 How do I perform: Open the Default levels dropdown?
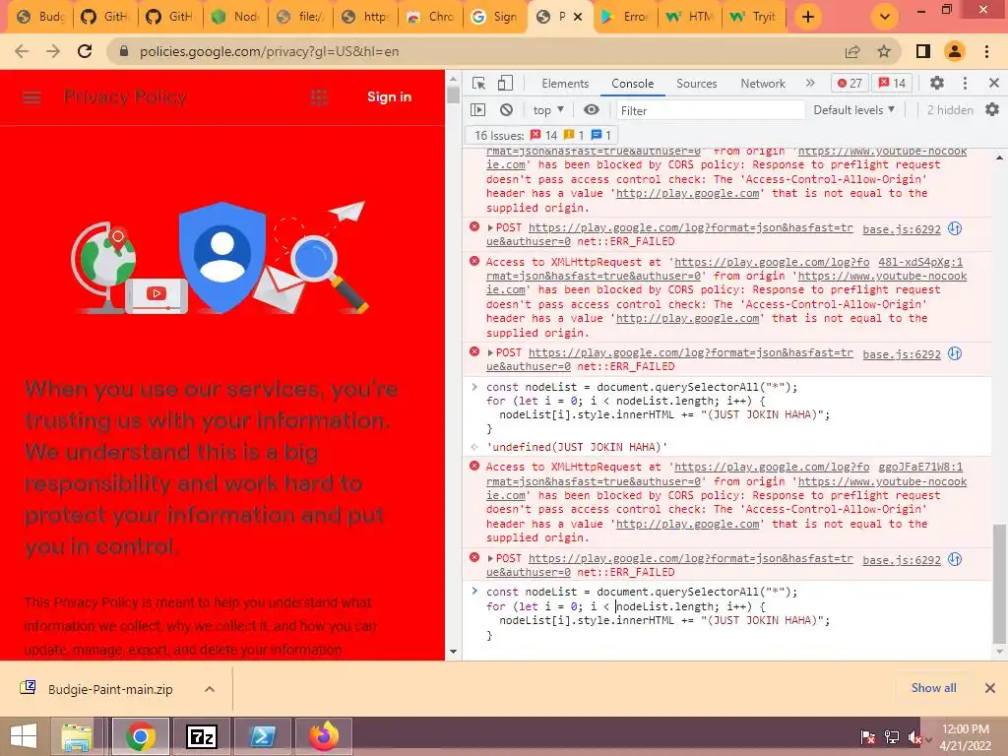pos(853,110)
